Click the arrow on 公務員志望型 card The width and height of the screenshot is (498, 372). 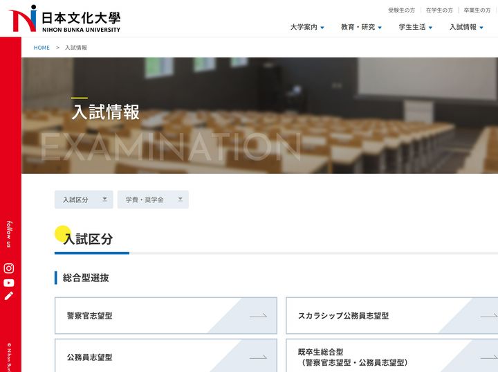(x=258, y=357)
